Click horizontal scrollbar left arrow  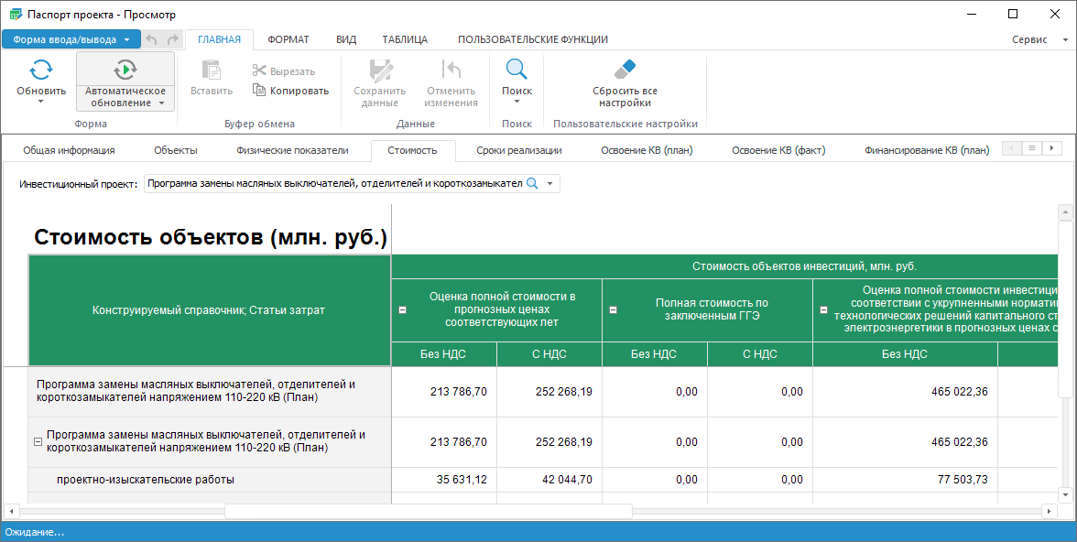[x=10, y=511]
